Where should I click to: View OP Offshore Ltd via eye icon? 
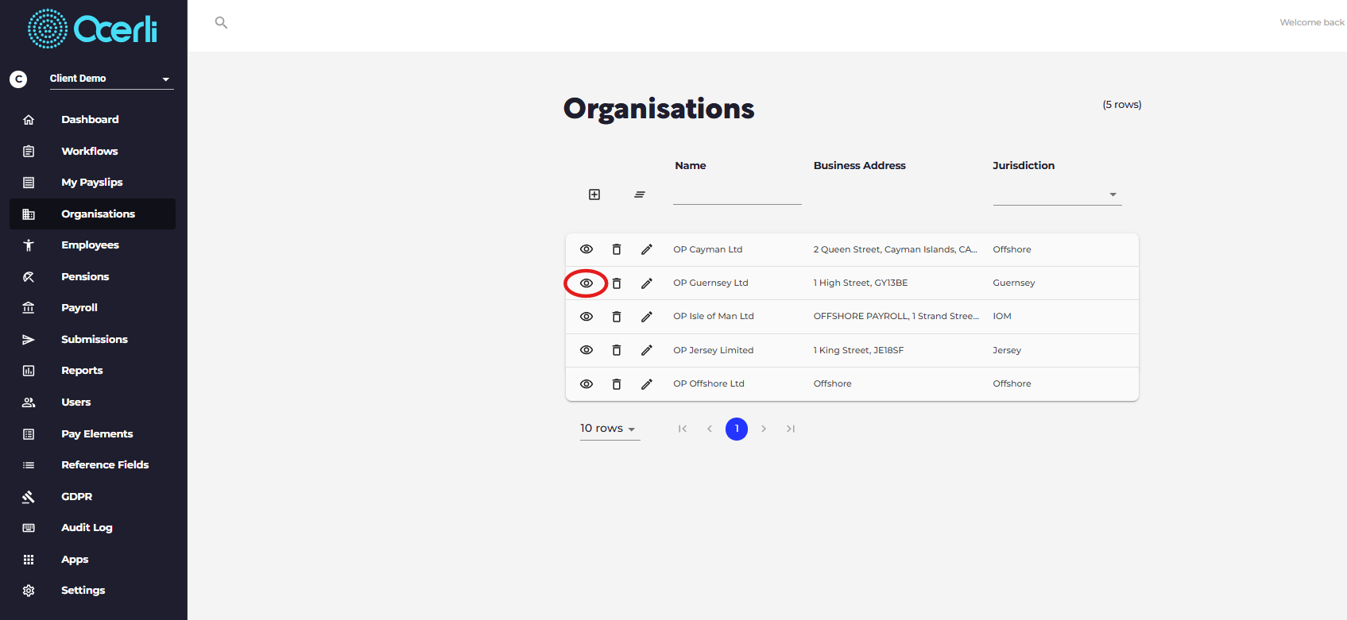pos(586,384)
